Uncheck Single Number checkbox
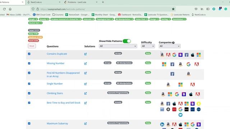This screenshot has width=230, height=129. point(29,83)
